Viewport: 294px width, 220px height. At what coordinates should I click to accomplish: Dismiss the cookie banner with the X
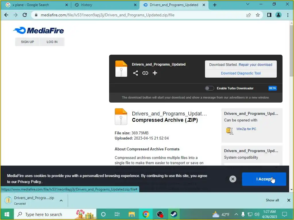click(x=233, y=179)
